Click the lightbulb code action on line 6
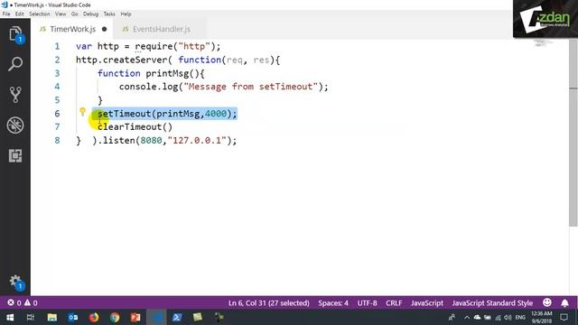 [82, 111]
